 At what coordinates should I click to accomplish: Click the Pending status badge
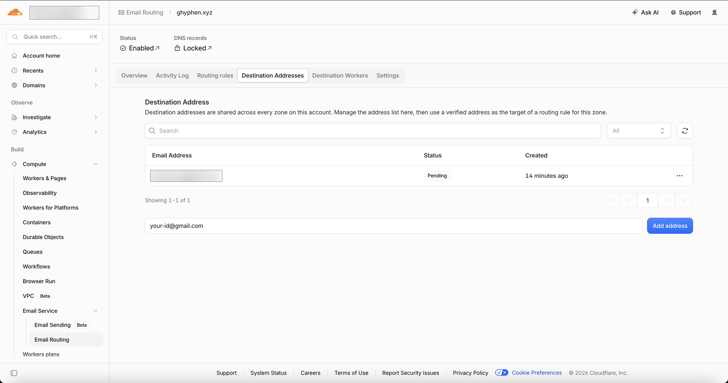437,176
